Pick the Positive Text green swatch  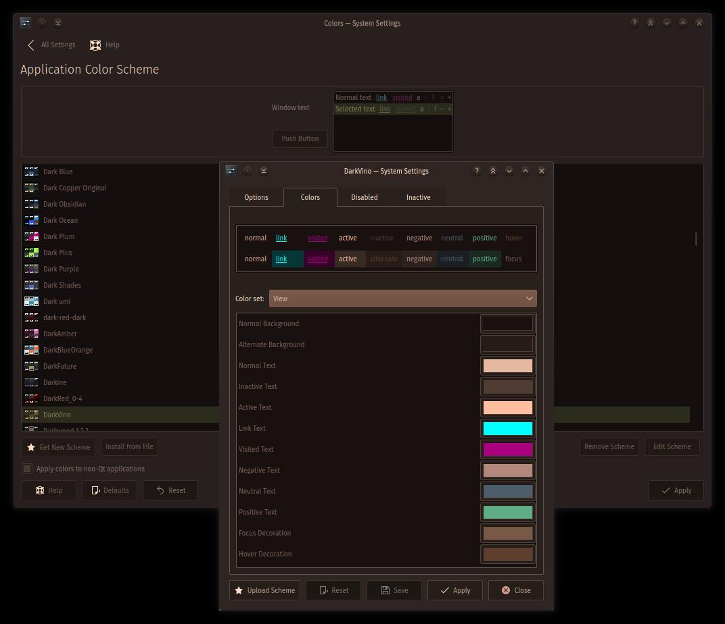pyautogui.click(x=508, y=512)
